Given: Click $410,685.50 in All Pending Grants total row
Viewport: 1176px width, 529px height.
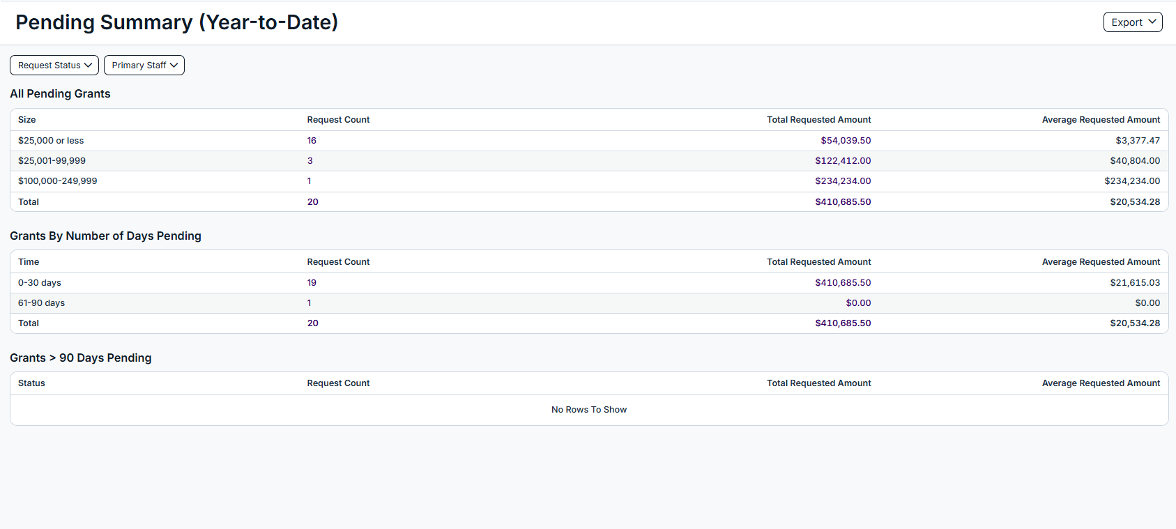Looking at the screenshot, I should pos(843,202).
